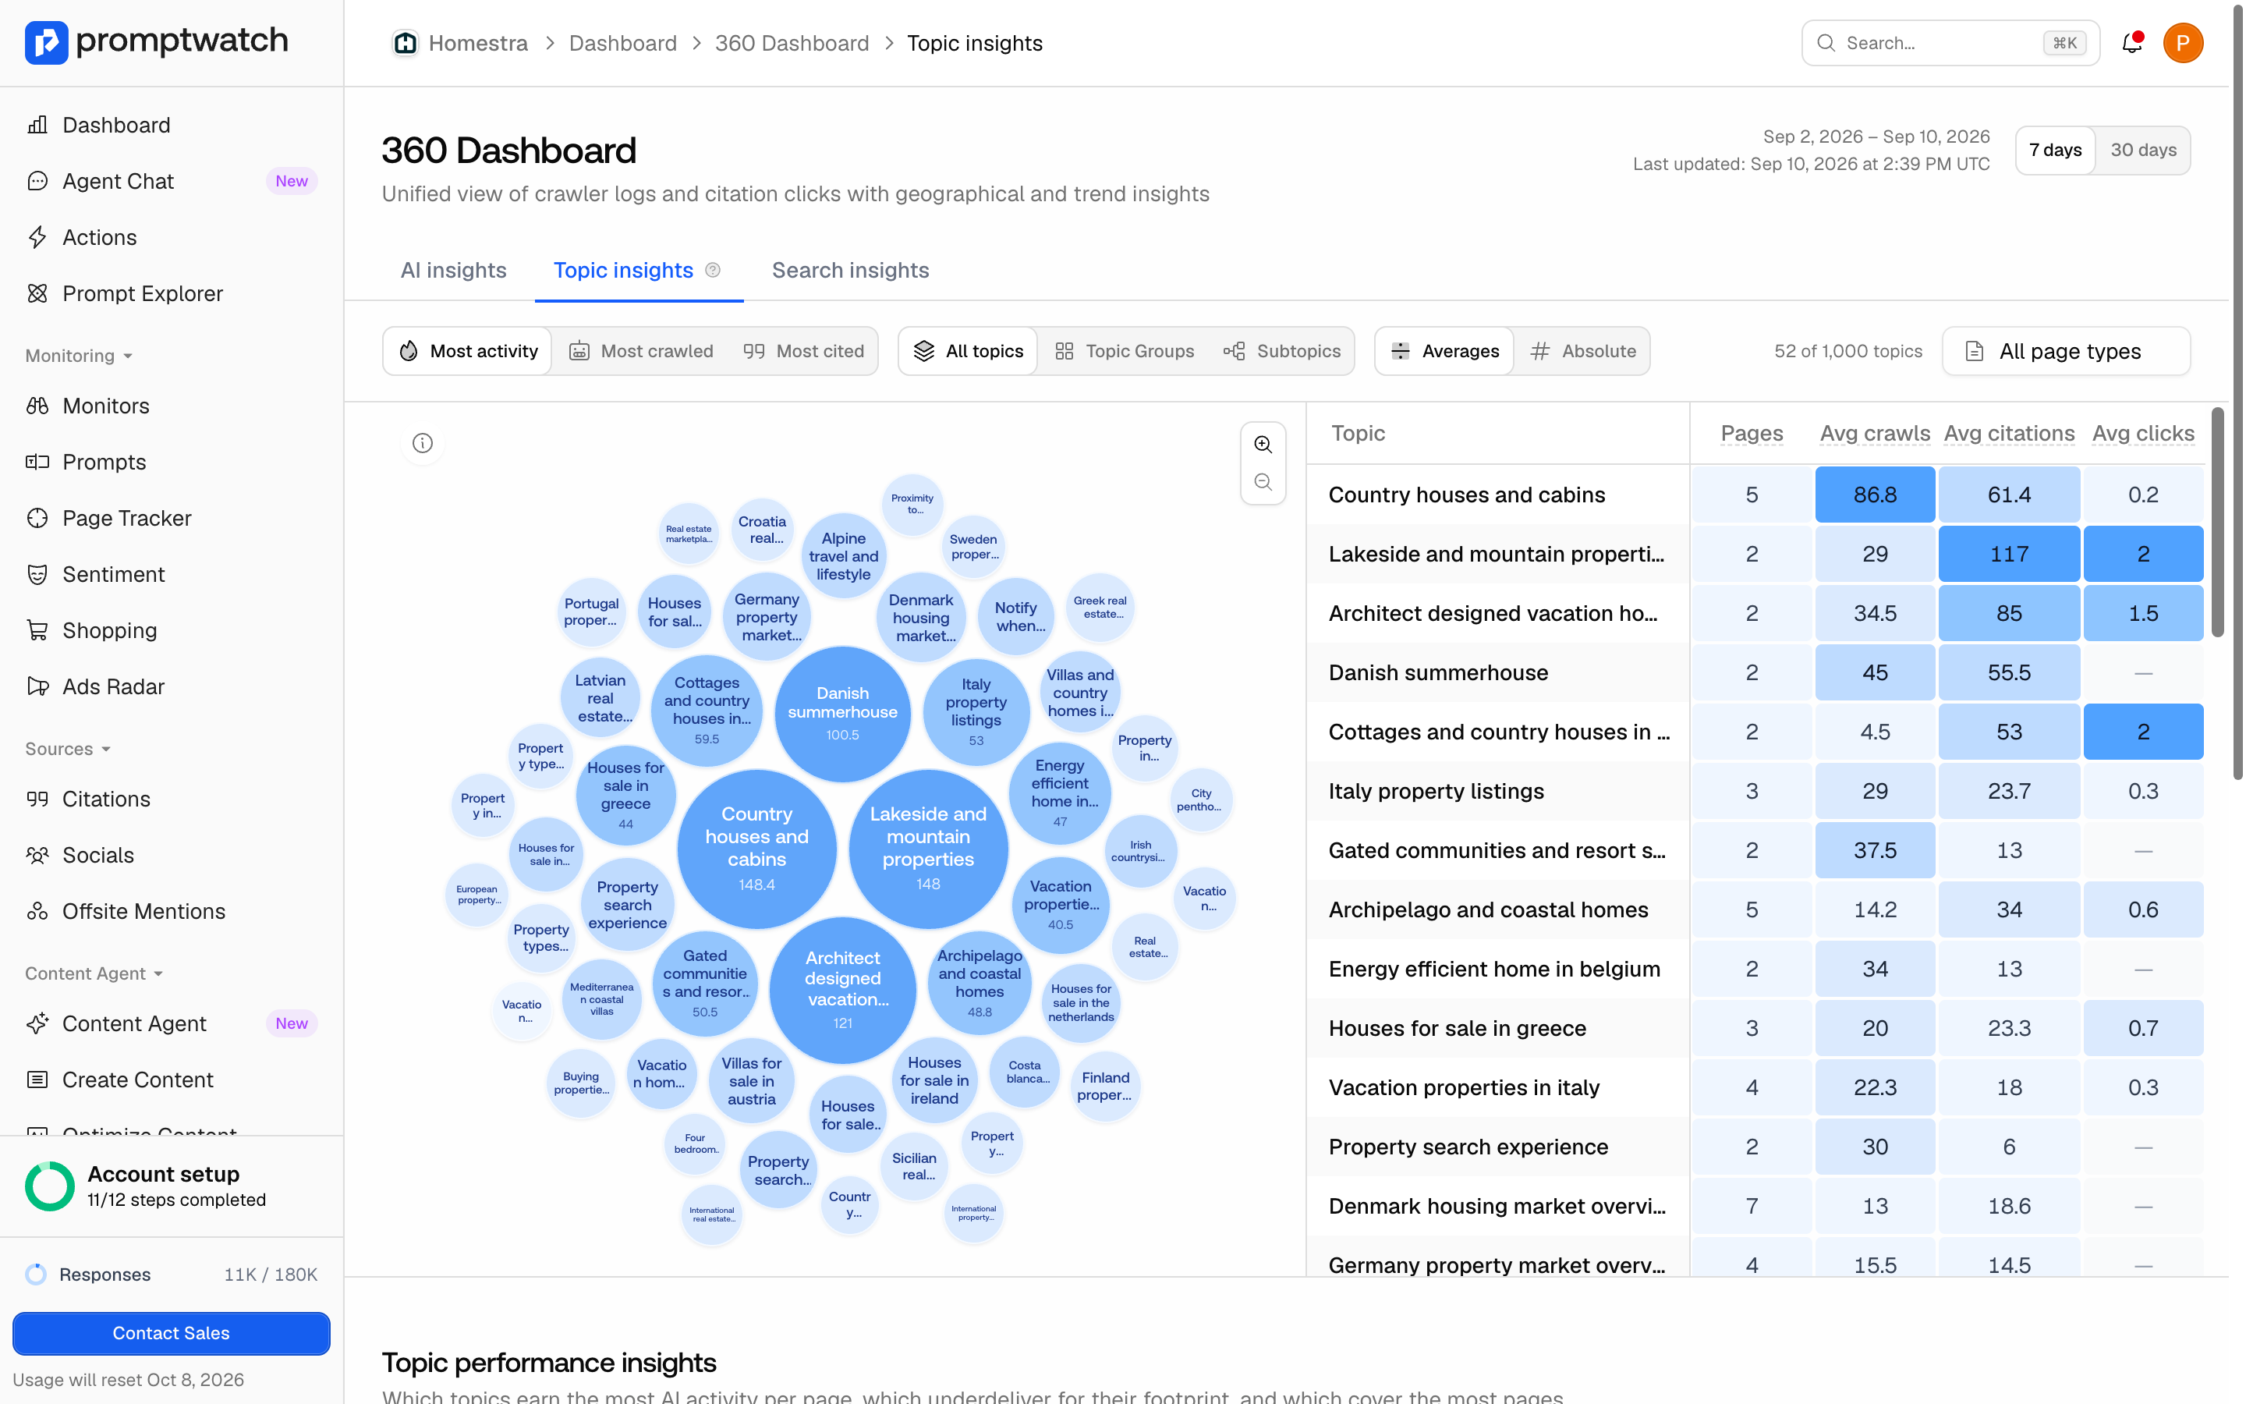2246x1404 pixels.
Task: Open Ads Radar
Action: pos(172,686)
